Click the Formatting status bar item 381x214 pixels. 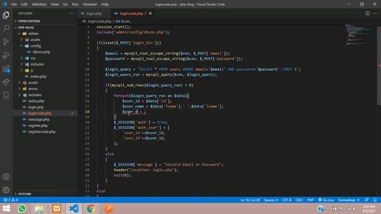tap(349, 200)
